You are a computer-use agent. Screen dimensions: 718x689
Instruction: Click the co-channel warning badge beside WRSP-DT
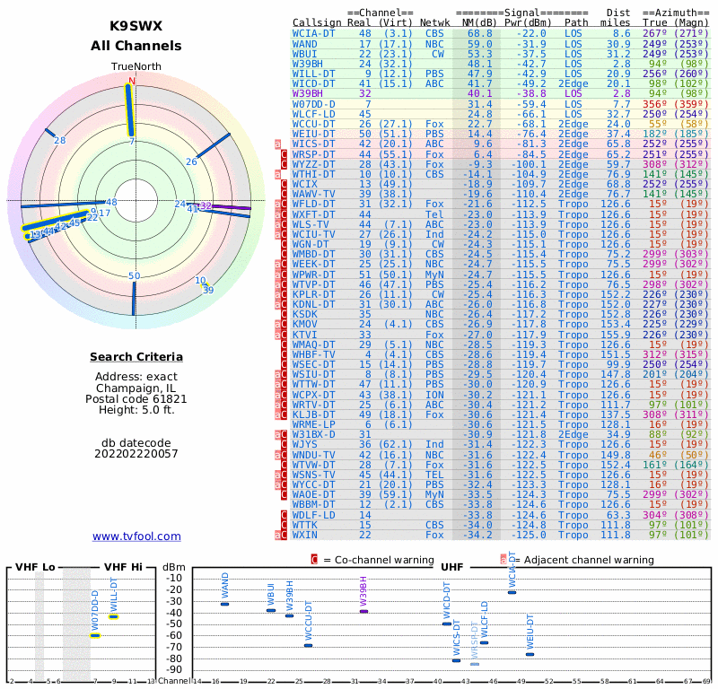point(284,154)
